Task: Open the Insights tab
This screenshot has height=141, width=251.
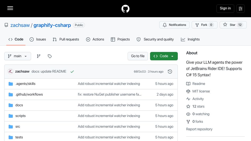Action: tap(190, 39)
